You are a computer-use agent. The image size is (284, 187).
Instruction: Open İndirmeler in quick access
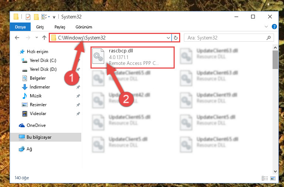coord(40,87)
